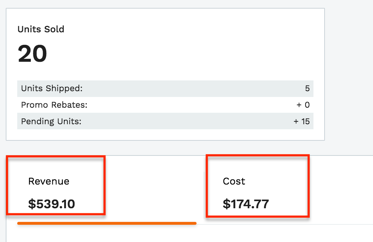373x242 pixels.
Task: Click the Pending Units value + 15
Action: (x=301, y=121)
